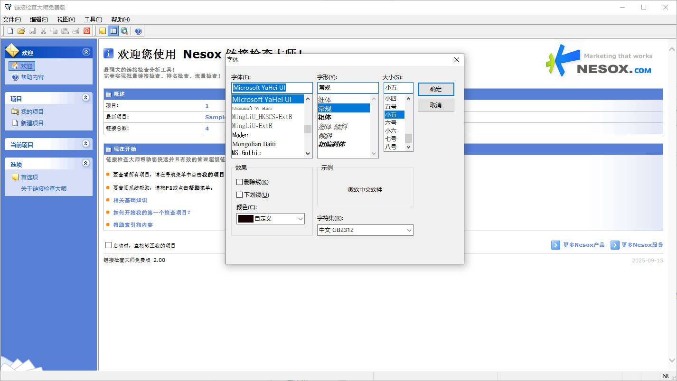Click the page icon beside 新建项目

point(15,123)
